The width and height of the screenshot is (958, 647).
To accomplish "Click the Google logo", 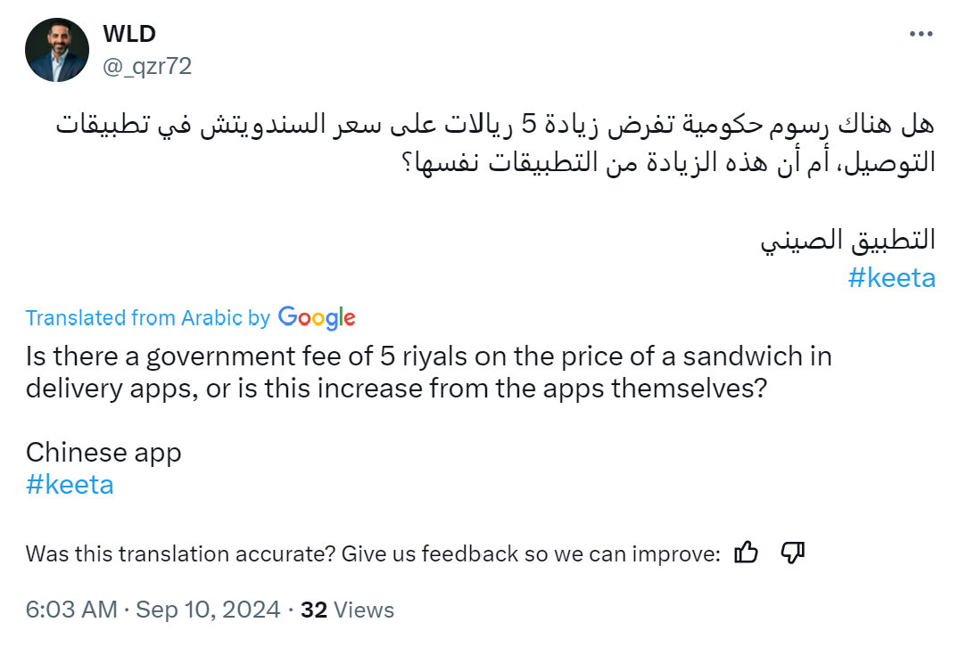I will tap(317, 317).
